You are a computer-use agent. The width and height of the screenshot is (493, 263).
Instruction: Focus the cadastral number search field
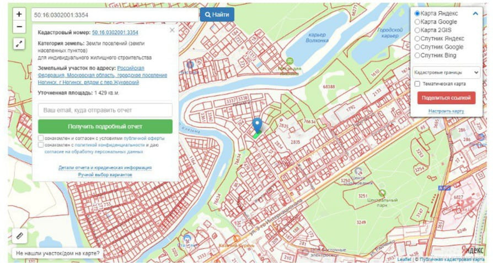[115, 15]
